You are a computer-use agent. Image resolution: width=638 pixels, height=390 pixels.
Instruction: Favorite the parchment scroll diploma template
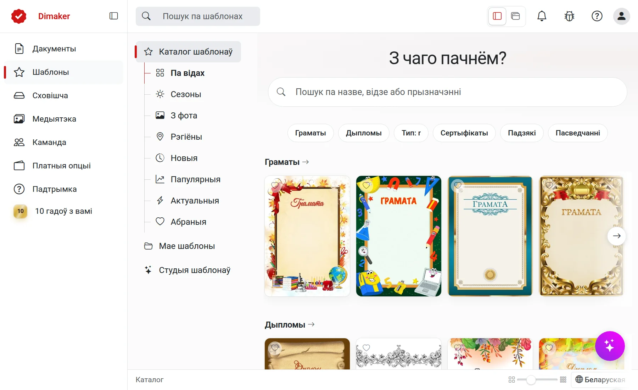[275, 348]
